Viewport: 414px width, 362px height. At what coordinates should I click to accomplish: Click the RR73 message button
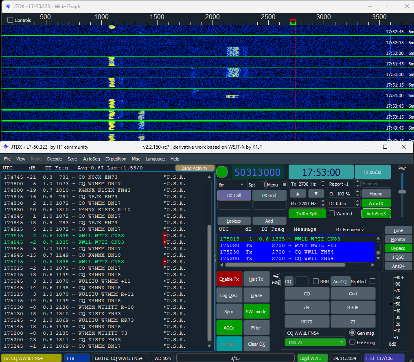coord(307,322)
